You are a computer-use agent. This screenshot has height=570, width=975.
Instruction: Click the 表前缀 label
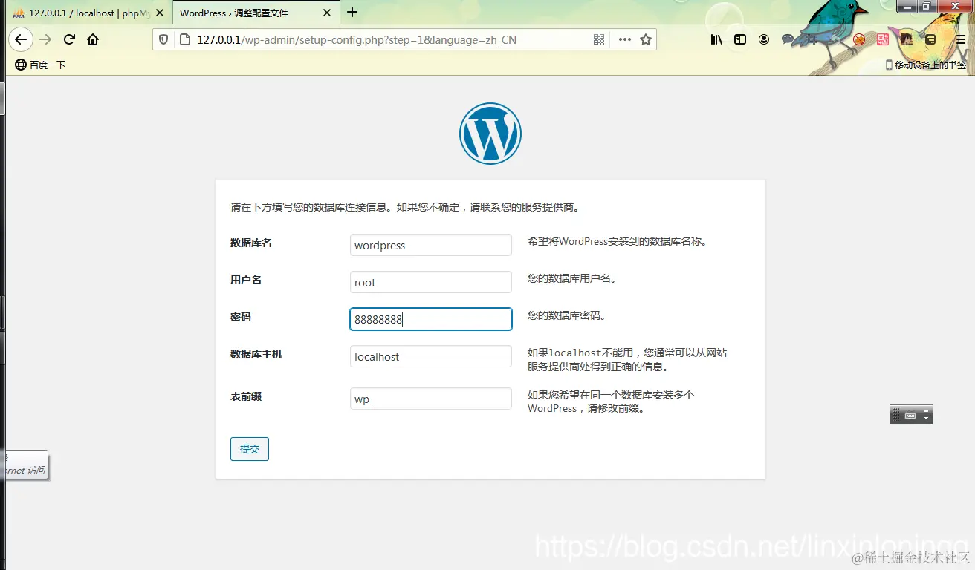pos(246,396)
